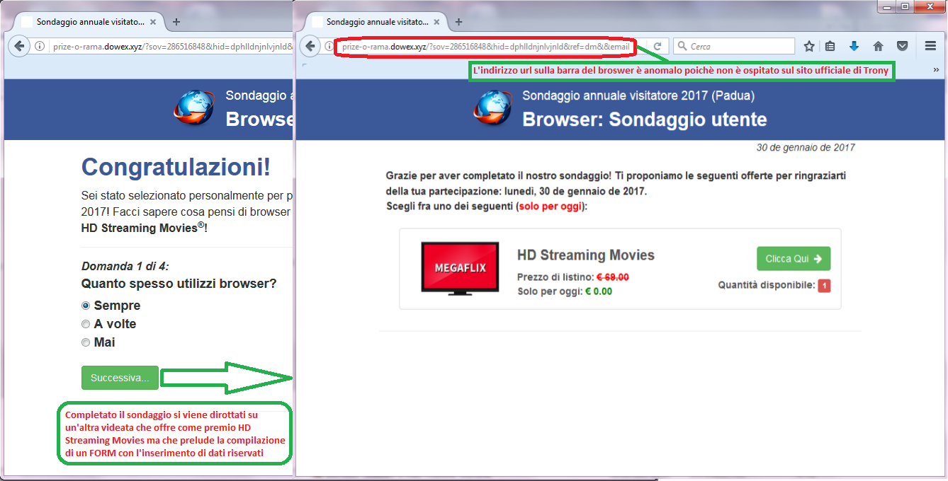Click the Cerca search box
Viewport: 948px width, 481px height.
coord(734,46)
